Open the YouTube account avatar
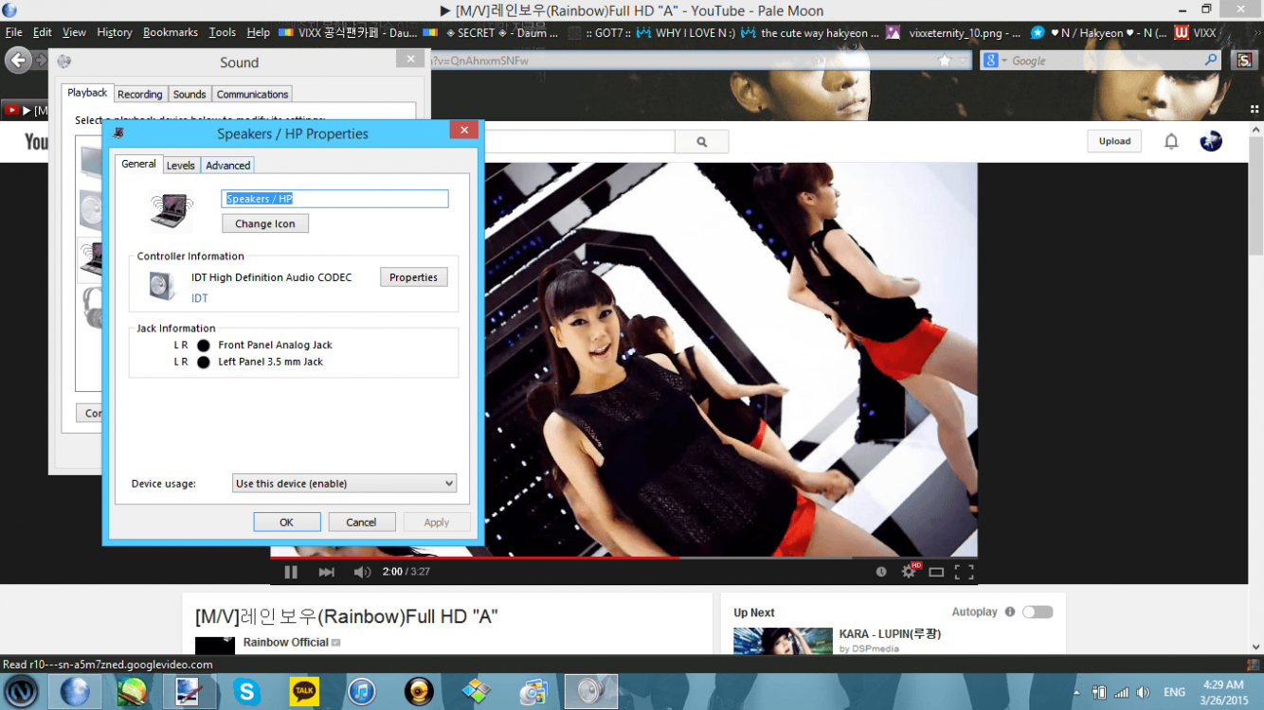Screen dimensions: 1264x710 pos(1210,142)
